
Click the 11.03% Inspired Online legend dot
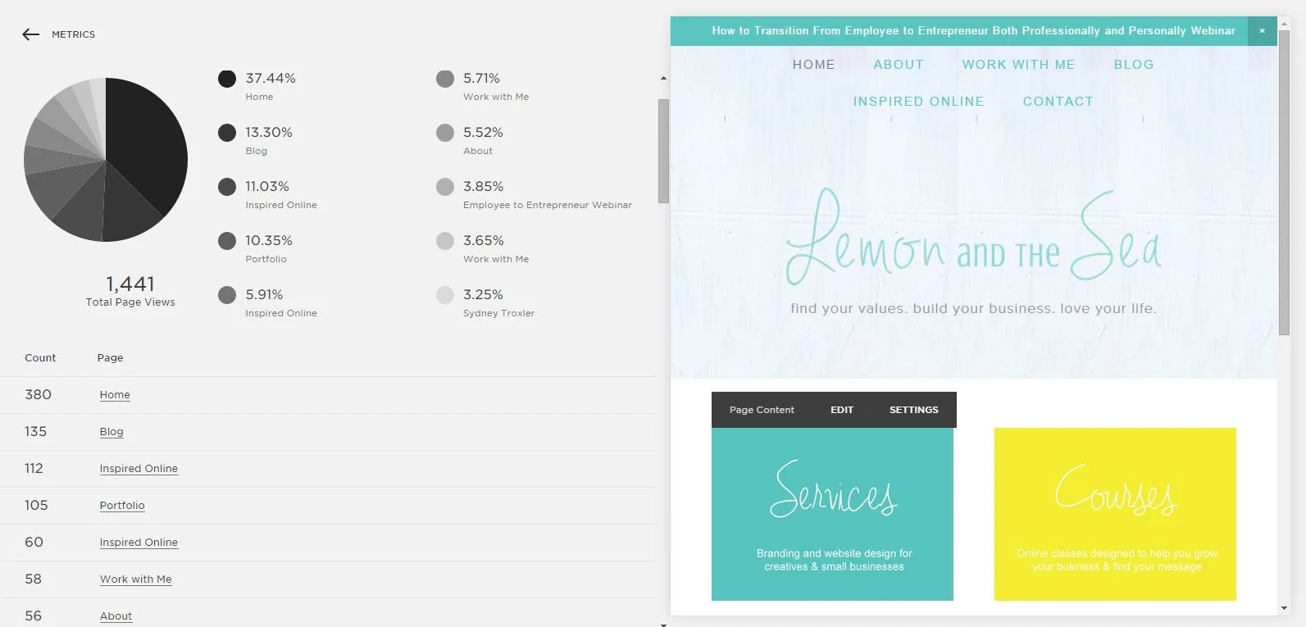click(227, 187)
